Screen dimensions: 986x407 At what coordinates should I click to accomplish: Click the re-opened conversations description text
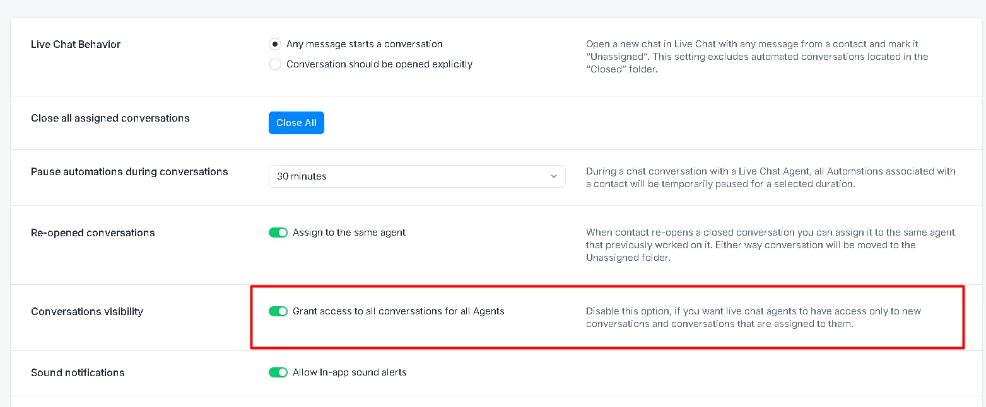pyautogui.click(x=770, y=244)
